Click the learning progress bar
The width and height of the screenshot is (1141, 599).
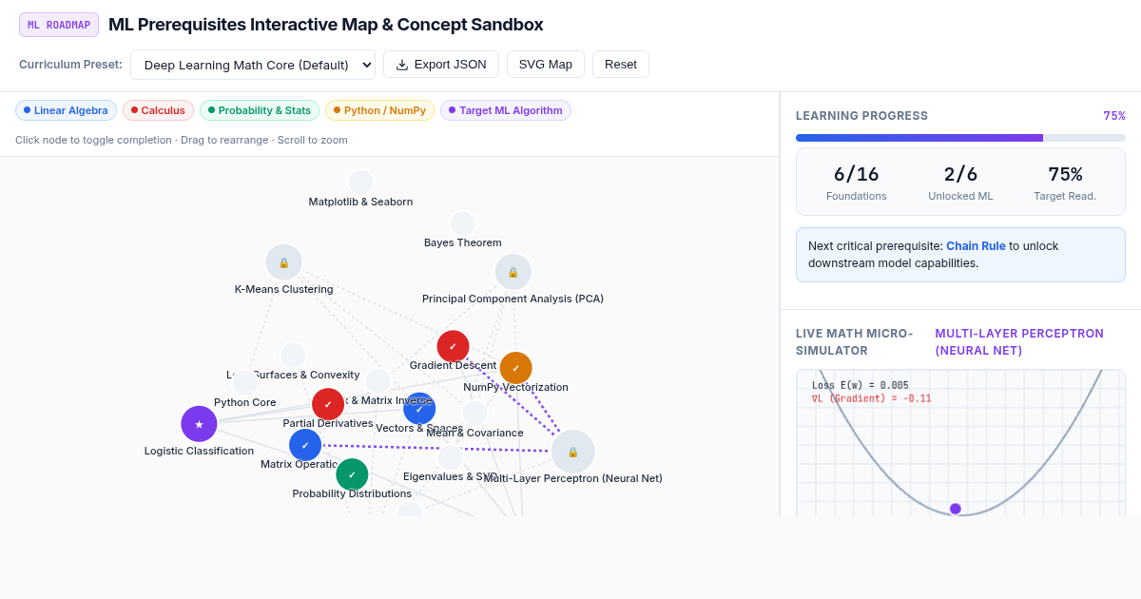960,138
